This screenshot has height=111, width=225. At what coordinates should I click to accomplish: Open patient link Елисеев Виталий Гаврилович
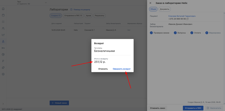click(x=182, y=16)
